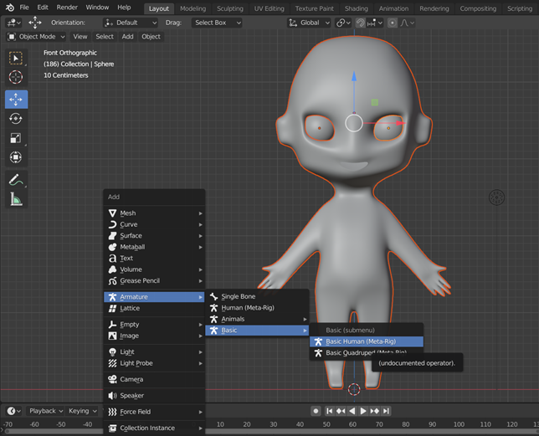Expand the Force Field submenu
539x436 pixels.
154,412
